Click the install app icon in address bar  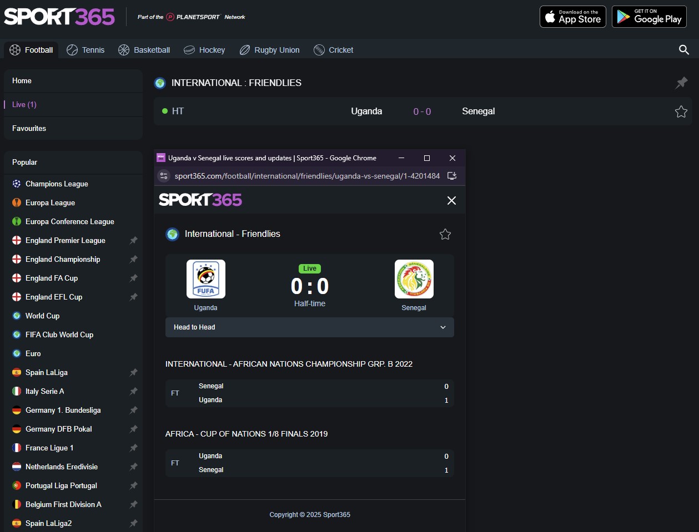[452, 176]
